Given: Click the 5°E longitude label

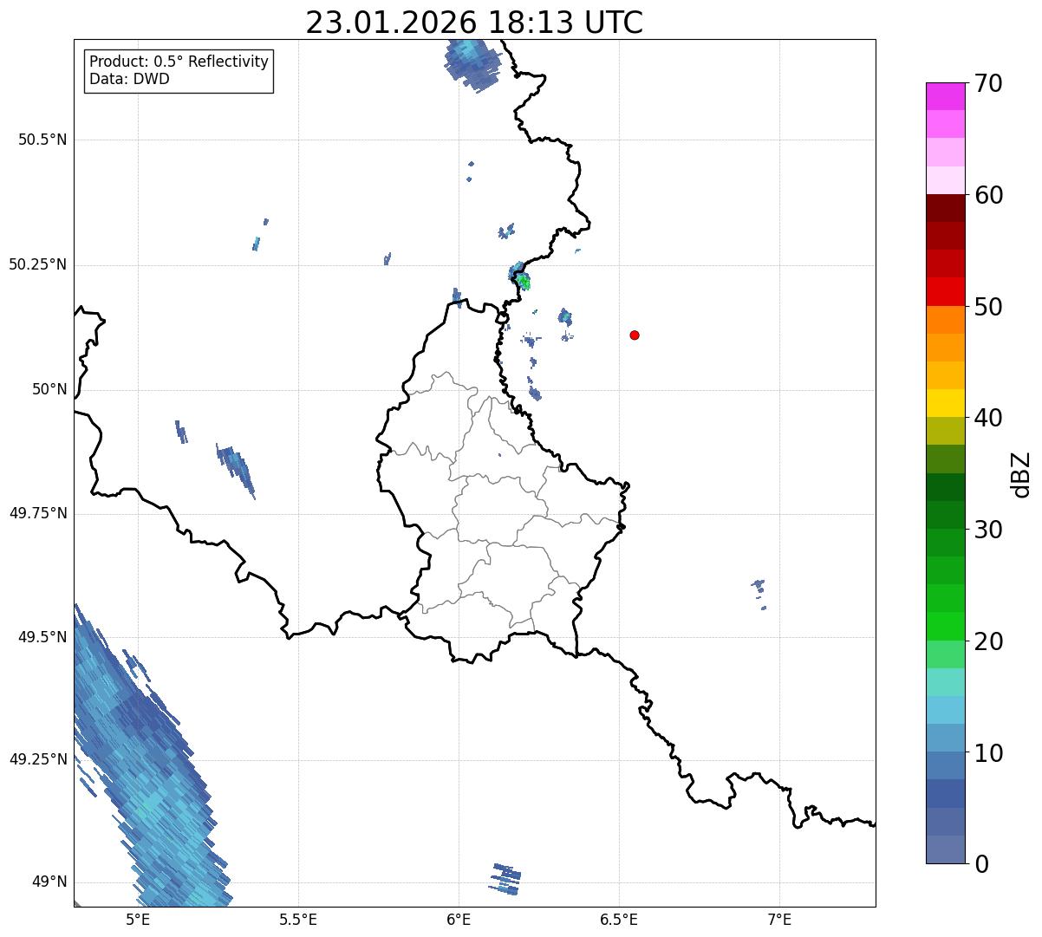Looking at the screenshot, I should tap(138, 920).
